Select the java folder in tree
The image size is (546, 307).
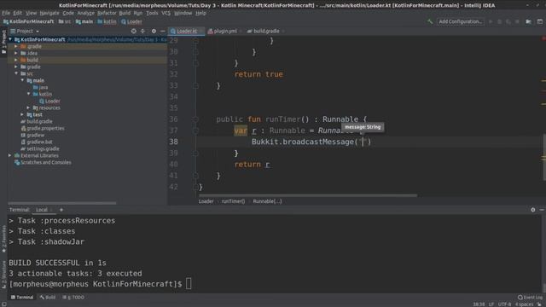pos(40,87)
